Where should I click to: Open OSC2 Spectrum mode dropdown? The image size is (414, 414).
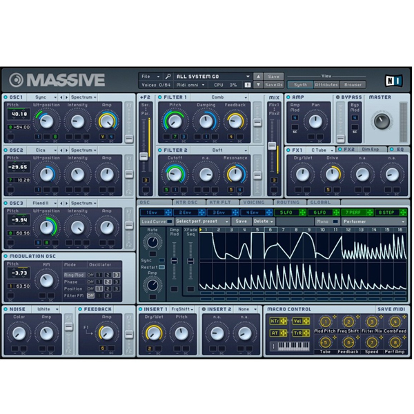click(x=83, y=150)
